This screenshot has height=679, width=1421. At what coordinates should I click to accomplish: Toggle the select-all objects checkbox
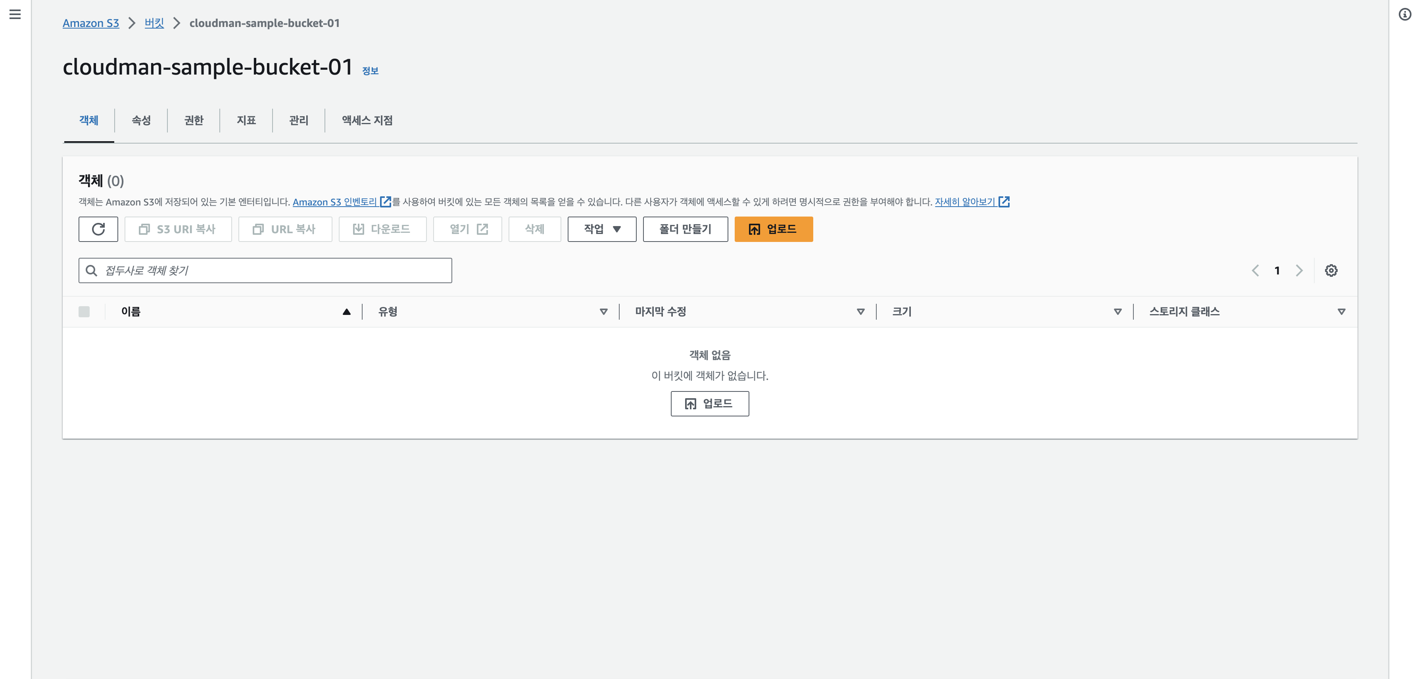[x=84, y=312]
